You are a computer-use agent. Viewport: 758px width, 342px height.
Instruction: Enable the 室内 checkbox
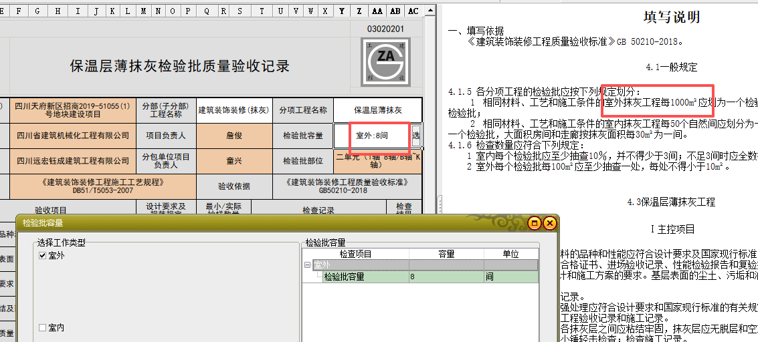tap(43, 328)
